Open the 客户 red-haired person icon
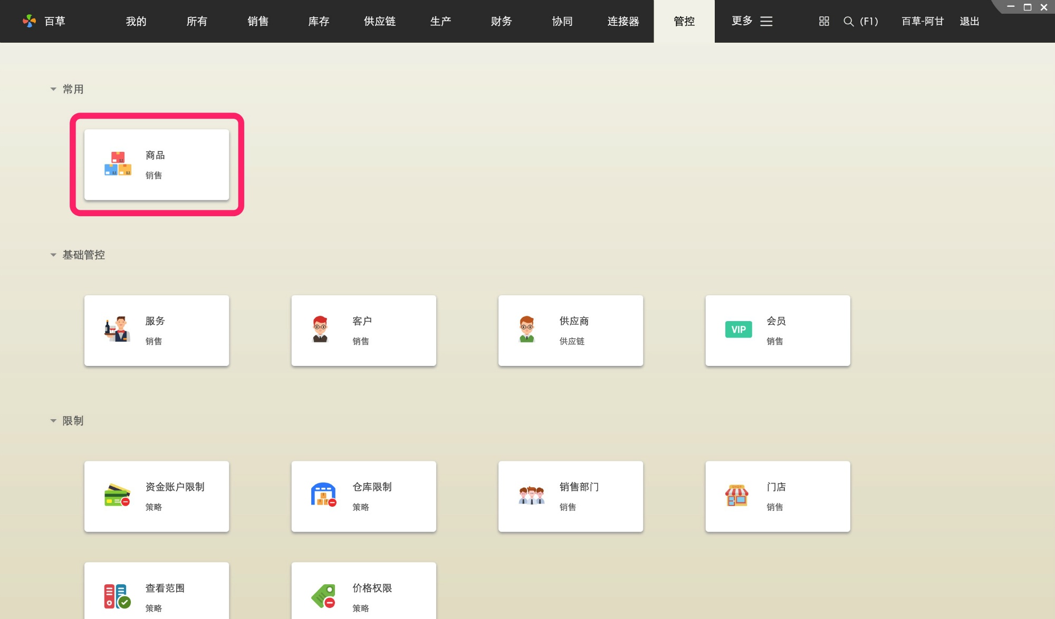This screenshot has width=1055, height=619. [320, 330]
